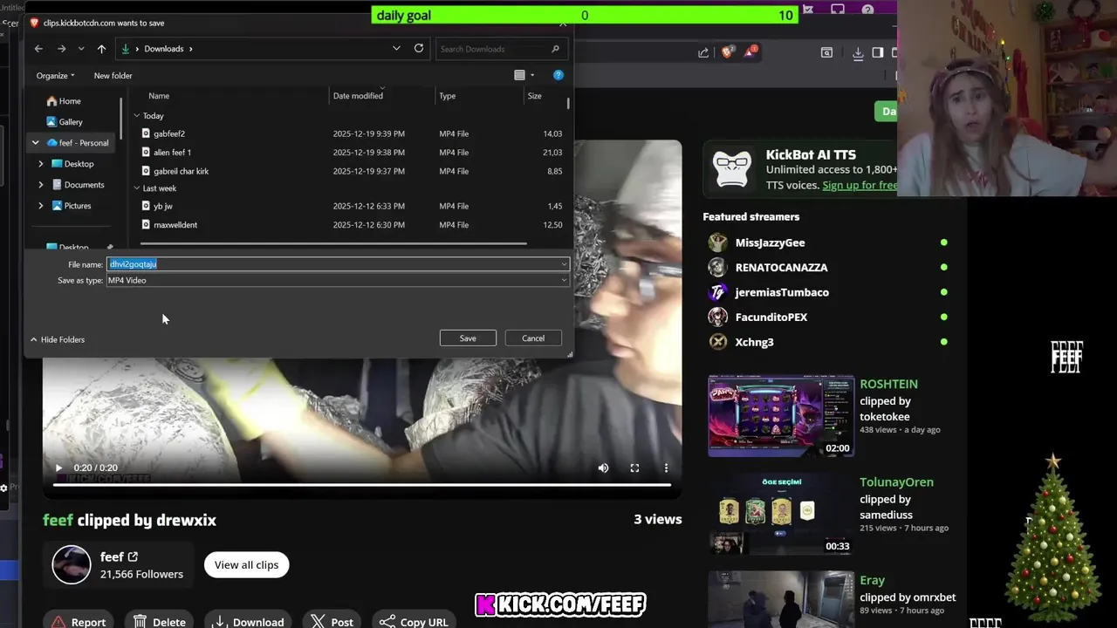The width and height of the screenshot is (1117, 628).
Task: Click the feef profile avatar
Action: click(x=72, y=565)
